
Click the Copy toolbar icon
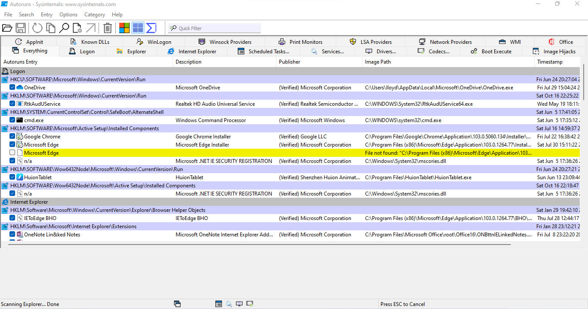(51, 28)
